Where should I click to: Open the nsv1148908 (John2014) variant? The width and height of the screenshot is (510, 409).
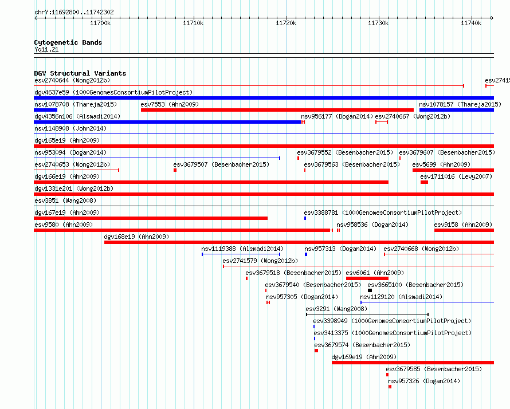click(x=70, y=128)
